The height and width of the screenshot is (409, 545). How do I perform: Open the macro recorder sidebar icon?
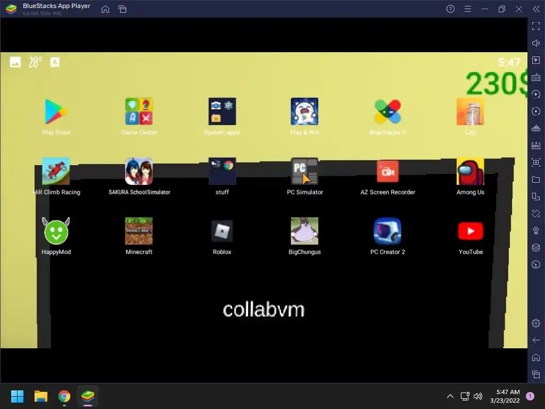[536, 94]
